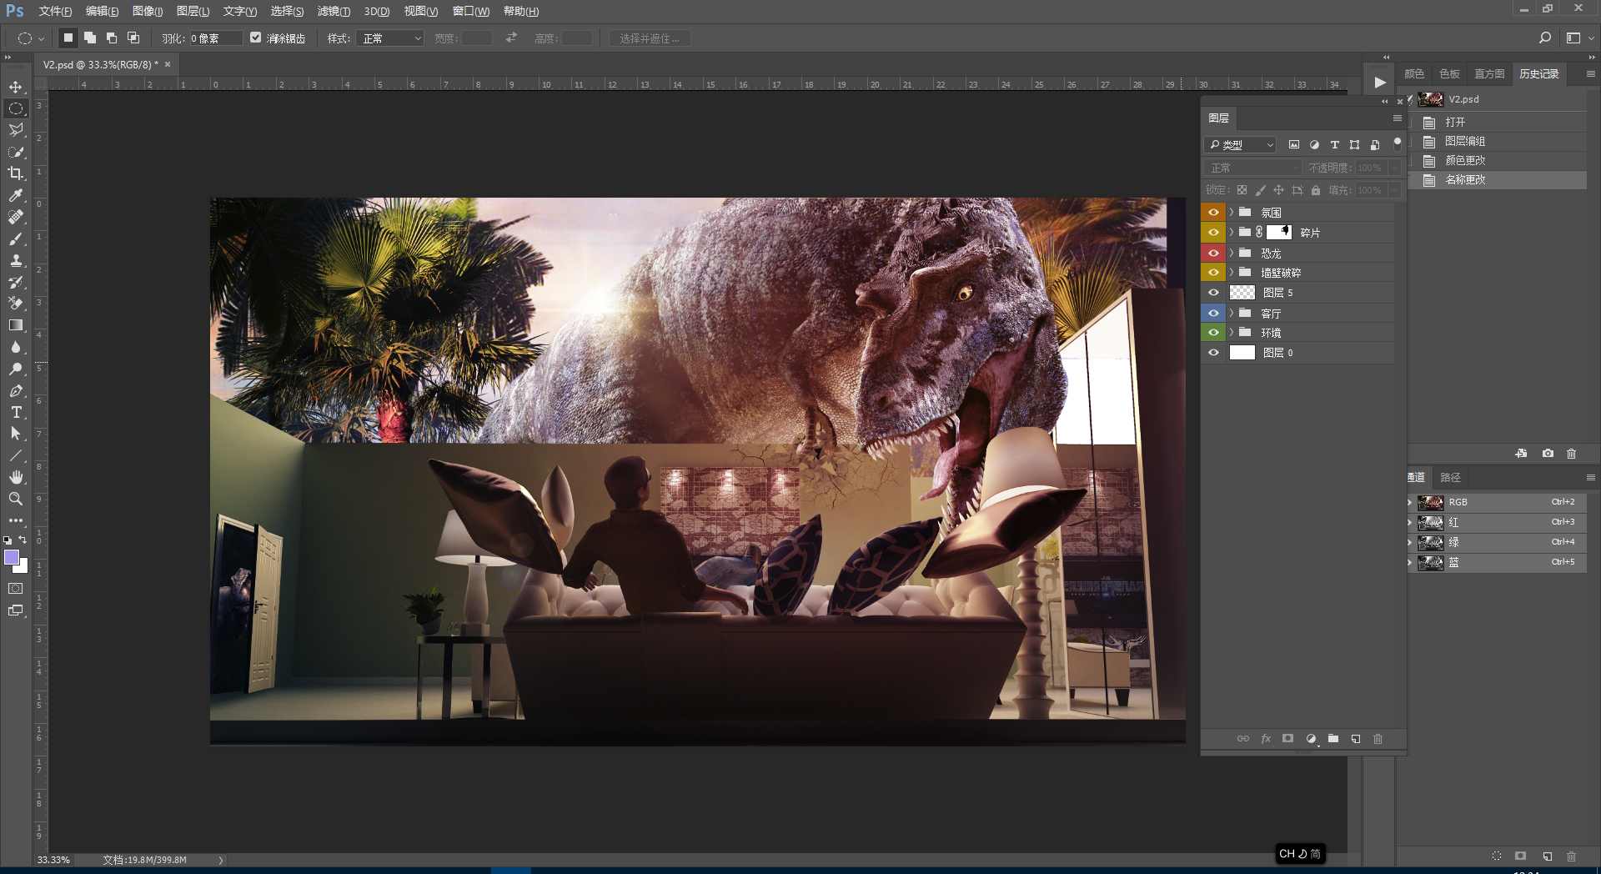Hide the 恐龙 layer group
This screenshot has width=1601, height=874.
(x=1213, y=253)
